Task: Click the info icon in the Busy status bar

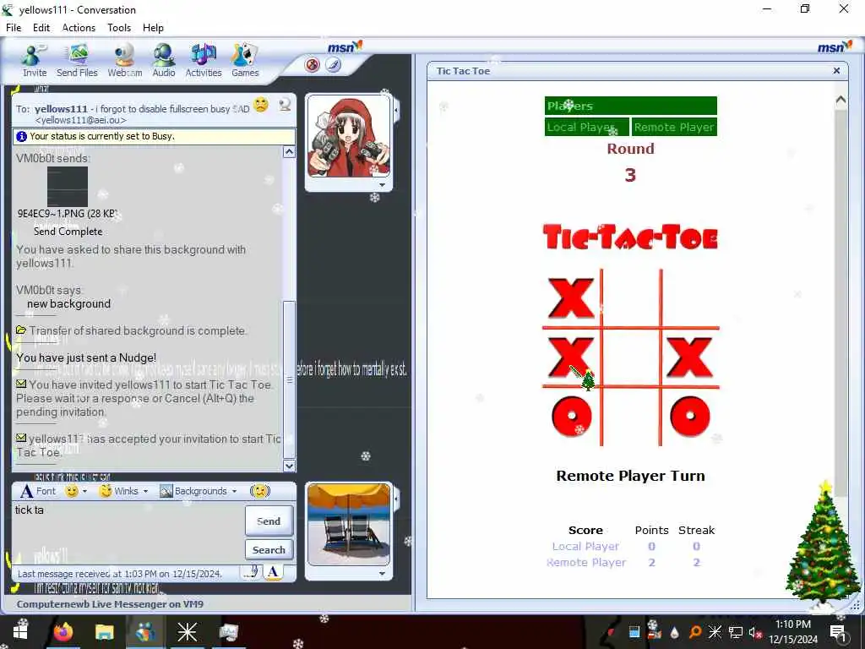Action: pos(21,136)
